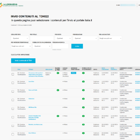Click Pubblicato badge for STICKY FINGERS row
The width and height of the screenshot is (140, 140).
[83, 116]
